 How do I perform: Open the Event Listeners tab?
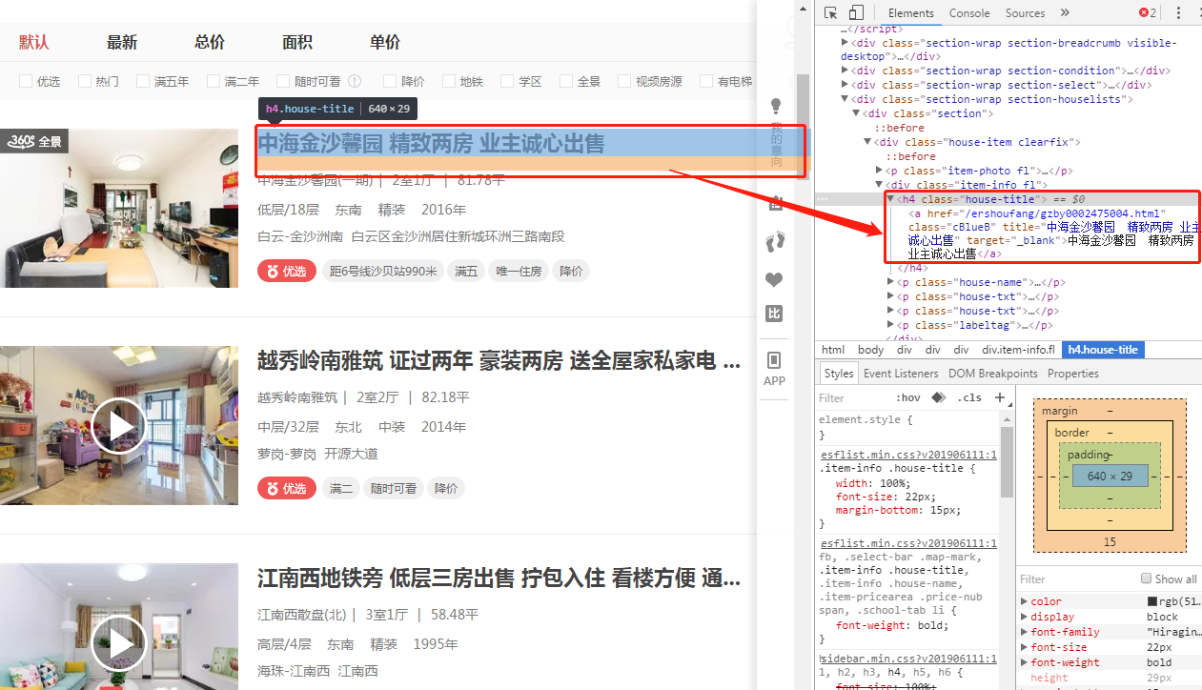(901, 374)
